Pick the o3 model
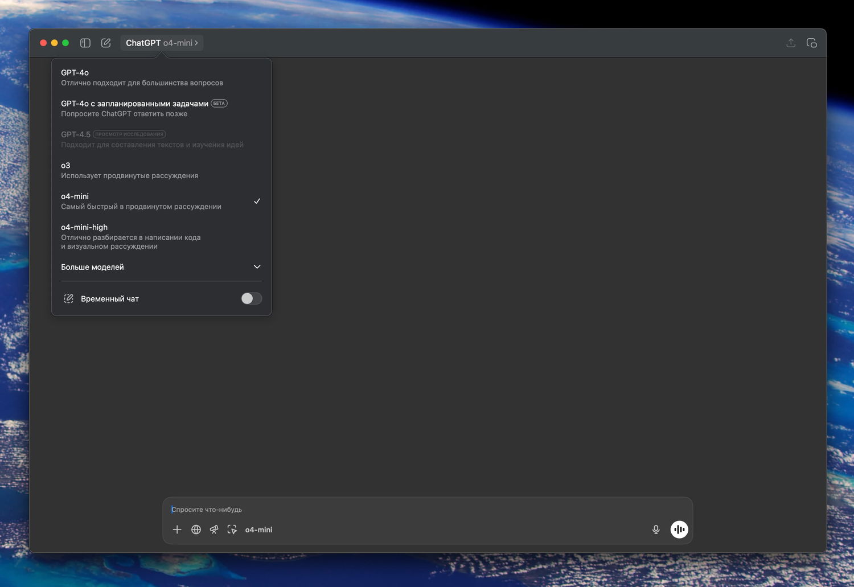854x587 pixels. 162,170
